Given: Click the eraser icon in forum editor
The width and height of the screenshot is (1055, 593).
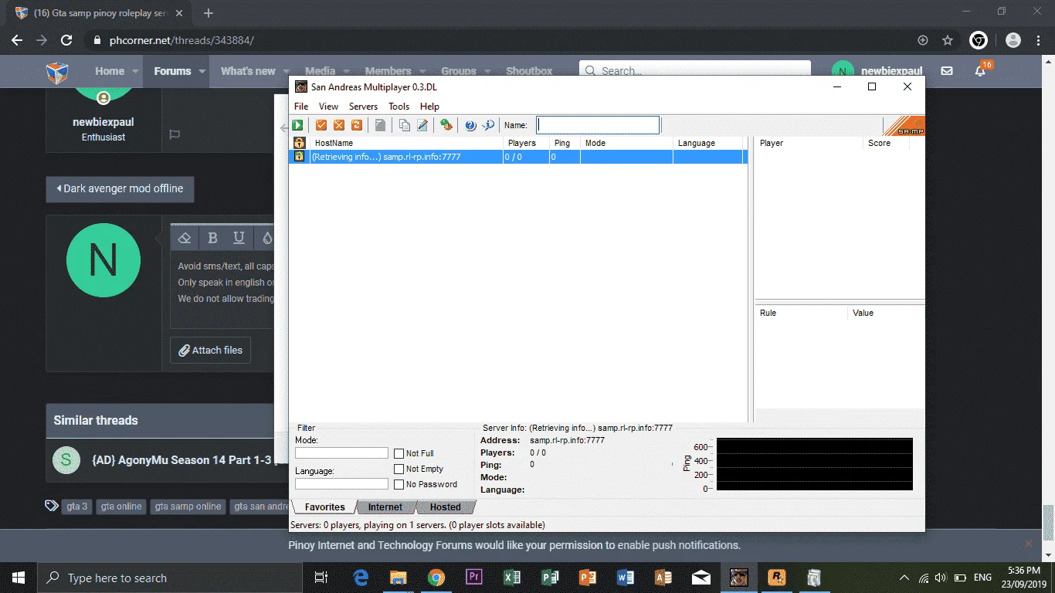Looking at the screenshot, I should coord(185,238).
